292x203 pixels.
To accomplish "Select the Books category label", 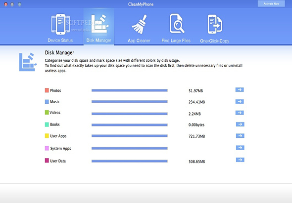I will pyautogui.click(x=55, y=124).
